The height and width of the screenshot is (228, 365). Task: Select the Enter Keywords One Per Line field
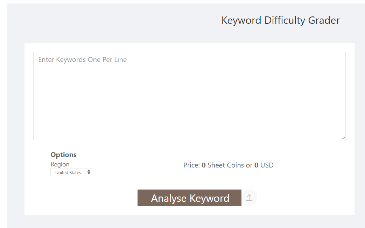click(x=189, y=96)
